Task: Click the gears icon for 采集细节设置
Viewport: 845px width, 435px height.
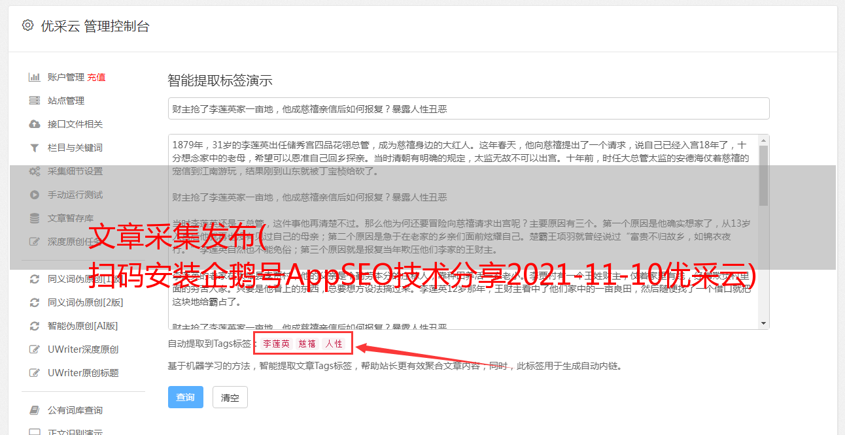Action: [35, 171]
